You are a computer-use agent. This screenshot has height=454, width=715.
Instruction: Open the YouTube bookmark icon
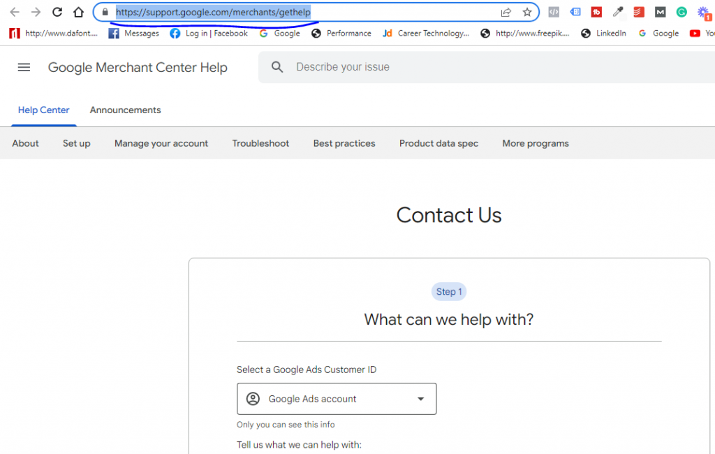tap(695, 34)
